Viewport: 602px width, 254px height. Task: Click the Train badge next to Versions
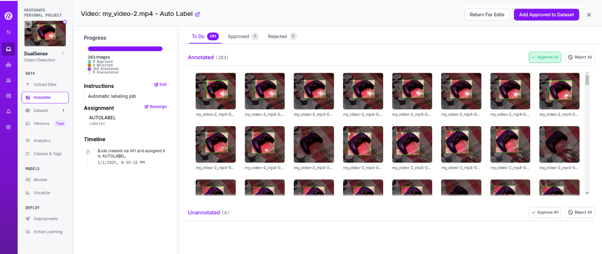(60, 124)
